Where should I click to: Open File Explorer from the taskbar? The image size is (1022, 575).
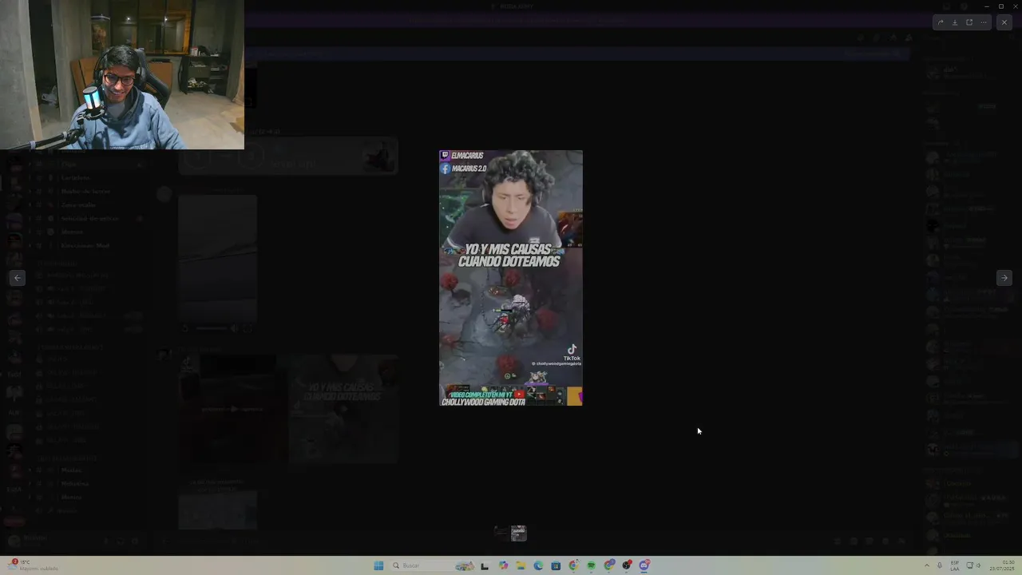tap(521, 565)
